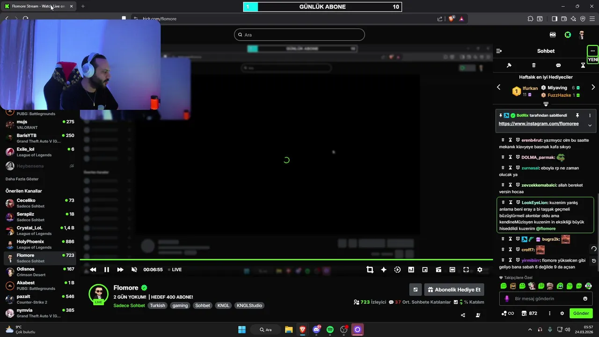Show next weekly gifters with right arrow
599x337 pixels.
point(593,88)
